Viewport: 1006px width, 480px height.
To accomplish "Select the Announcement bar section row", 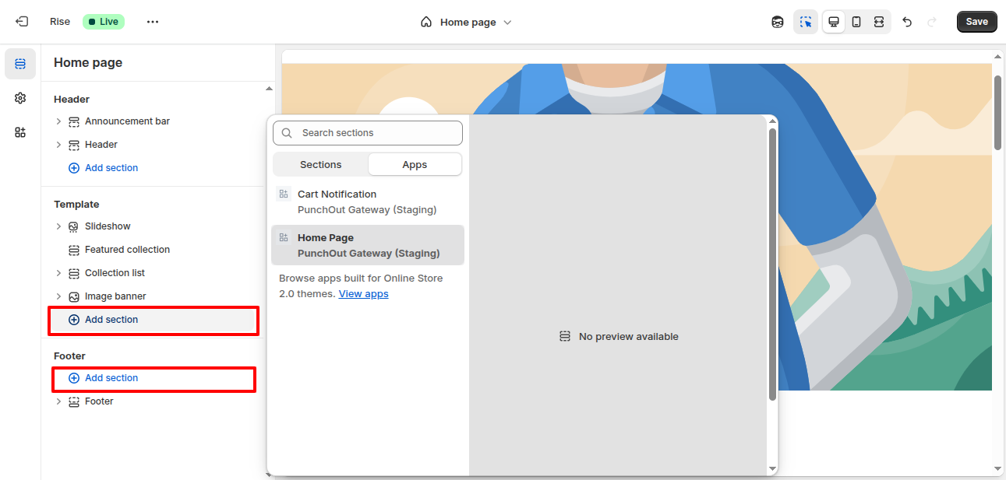I will [x=154, y=121].
